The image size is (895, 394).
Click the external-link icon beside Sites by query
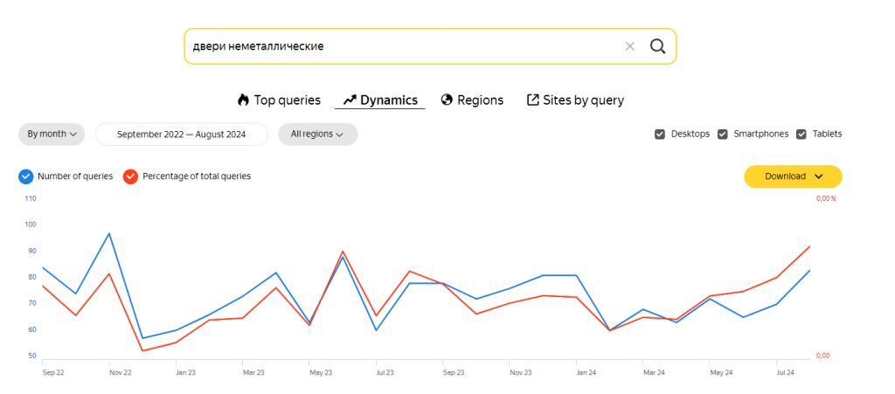point(532,100)
